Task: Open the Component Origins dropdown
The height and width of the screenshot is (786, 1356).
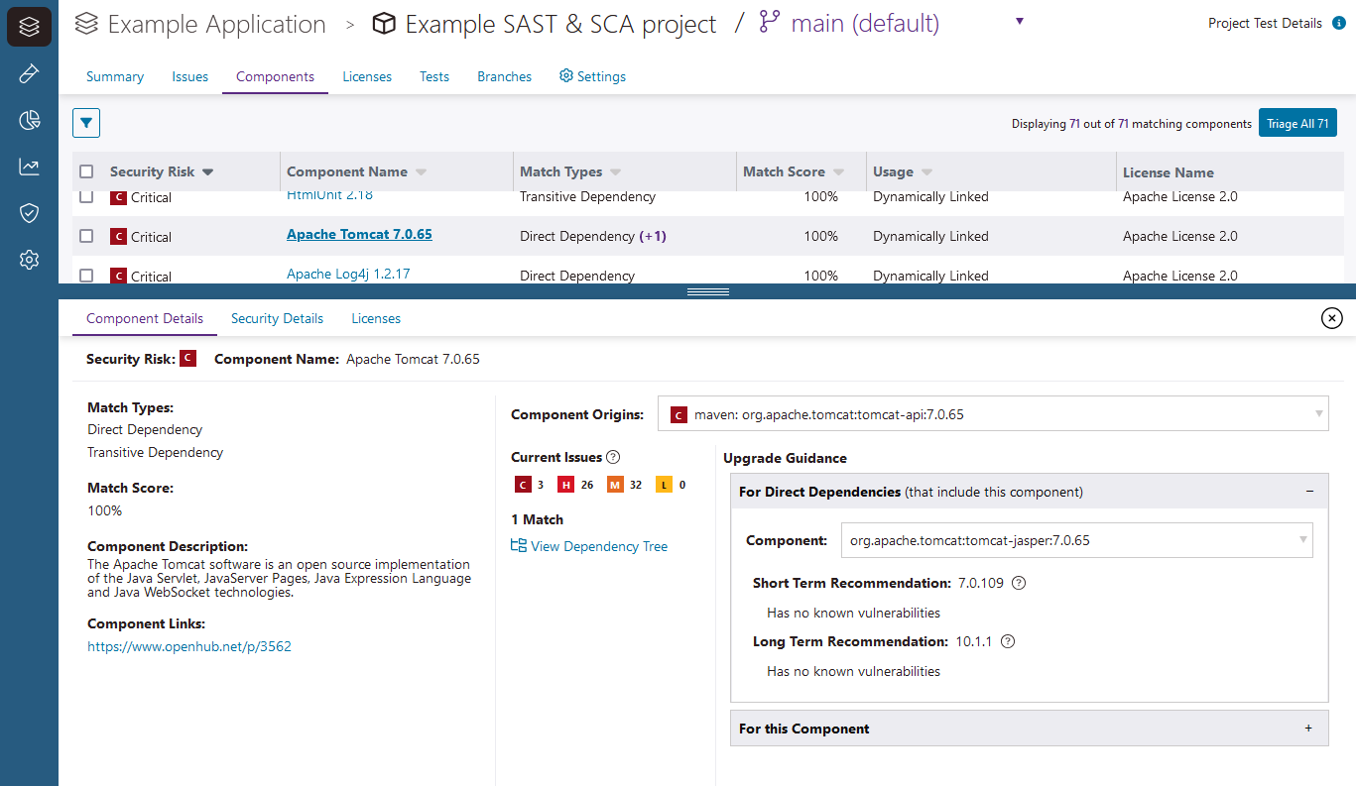Action: (993, 414)
